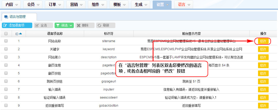Check the box for row 翻页按钮
Screen dimensions: 278x110
pos(6,73)
